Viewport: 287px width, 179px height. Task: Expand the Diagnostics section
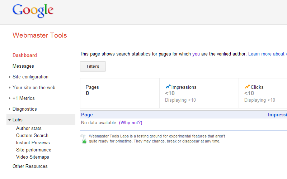pos(24,109)
